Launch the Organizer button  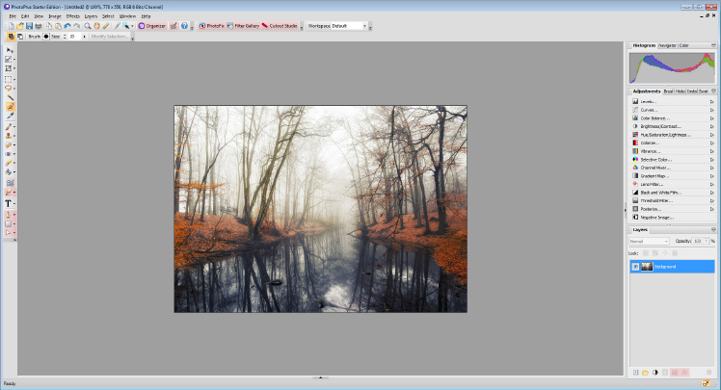[x=152, y=26]
